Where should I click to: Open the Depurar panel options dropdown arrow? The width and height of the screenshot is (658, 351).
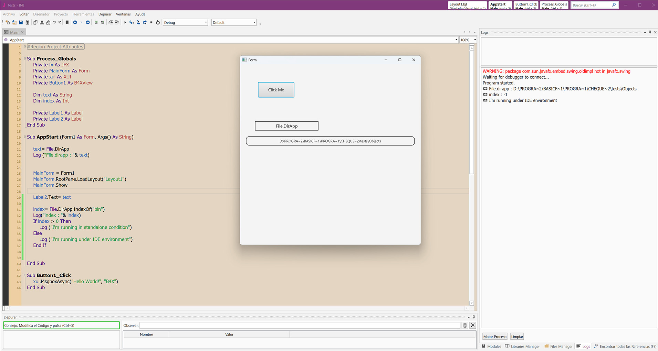pyautogui.click(x=469, y=317)
